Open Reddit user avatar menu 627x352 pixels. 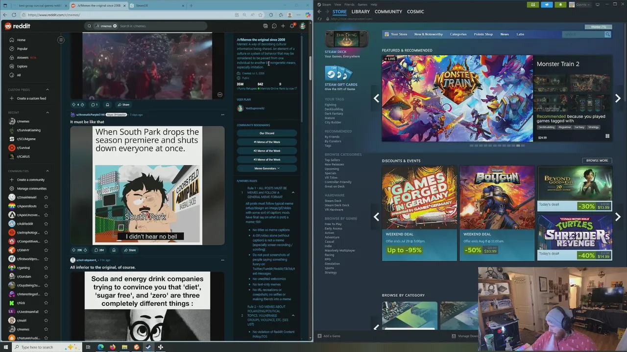point(303,26)
